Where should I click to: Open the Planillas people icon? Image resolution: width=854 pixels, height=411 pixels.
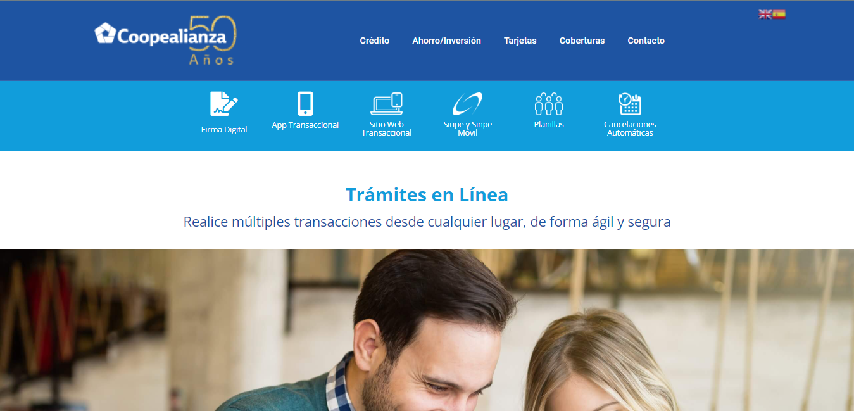549,104
